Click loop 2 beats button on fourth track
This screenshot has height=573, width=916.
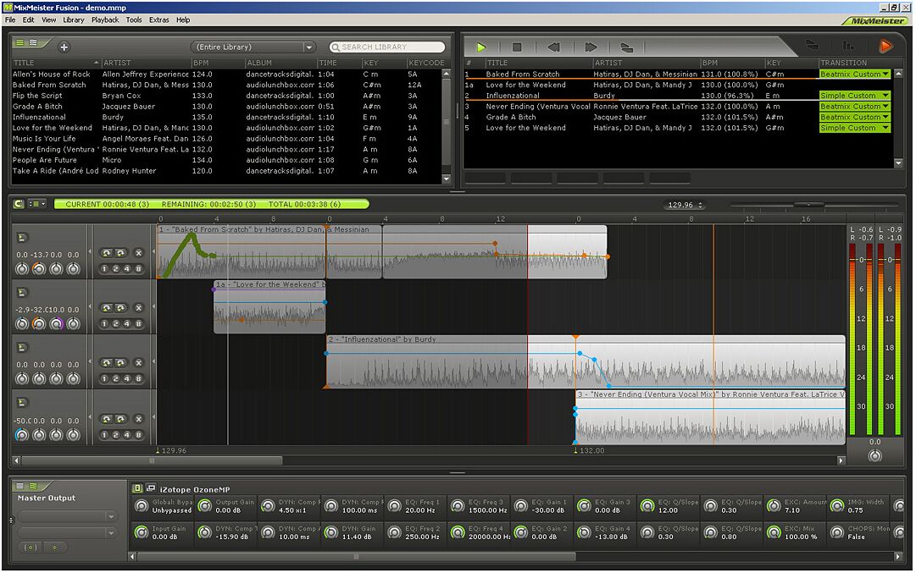point(116,435)
